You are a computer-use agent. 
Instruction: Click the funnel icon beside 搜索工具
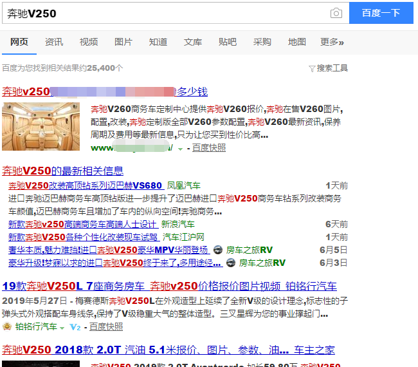[312, 69]
